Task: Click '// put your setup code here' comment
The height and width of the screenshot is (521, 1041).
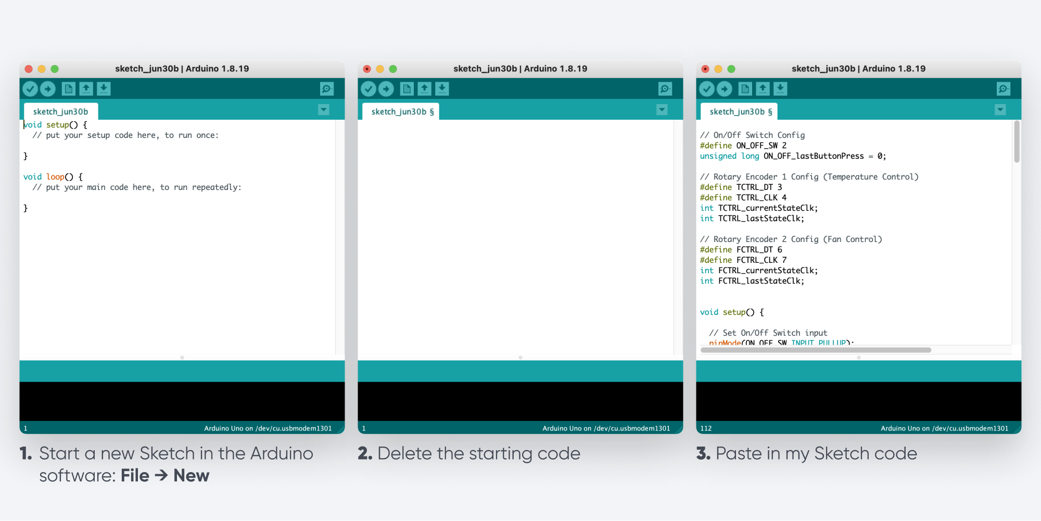Action: [125, 135]
